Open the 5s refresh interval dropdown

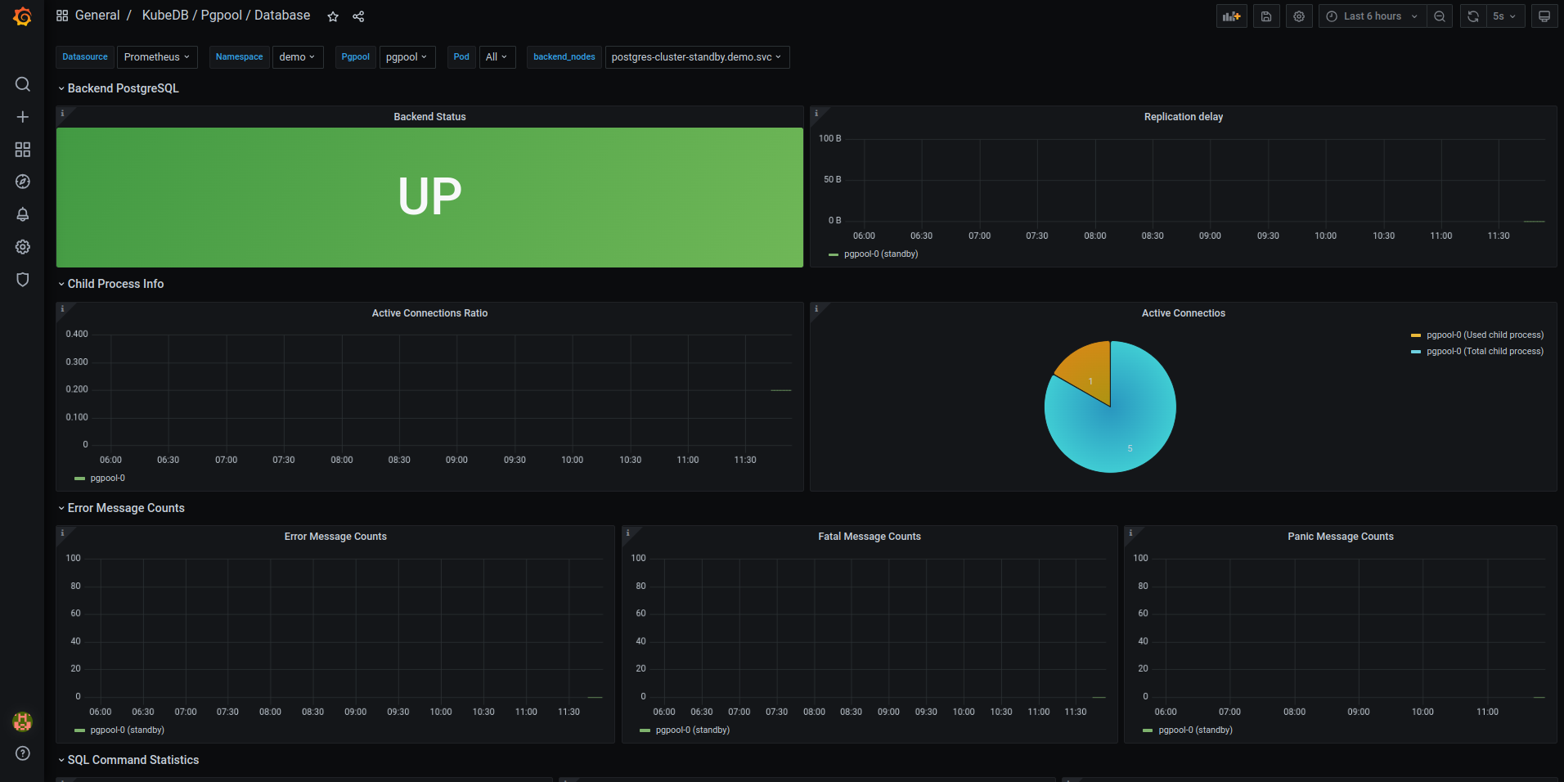pyautogui.click(x=1505, y=16)
